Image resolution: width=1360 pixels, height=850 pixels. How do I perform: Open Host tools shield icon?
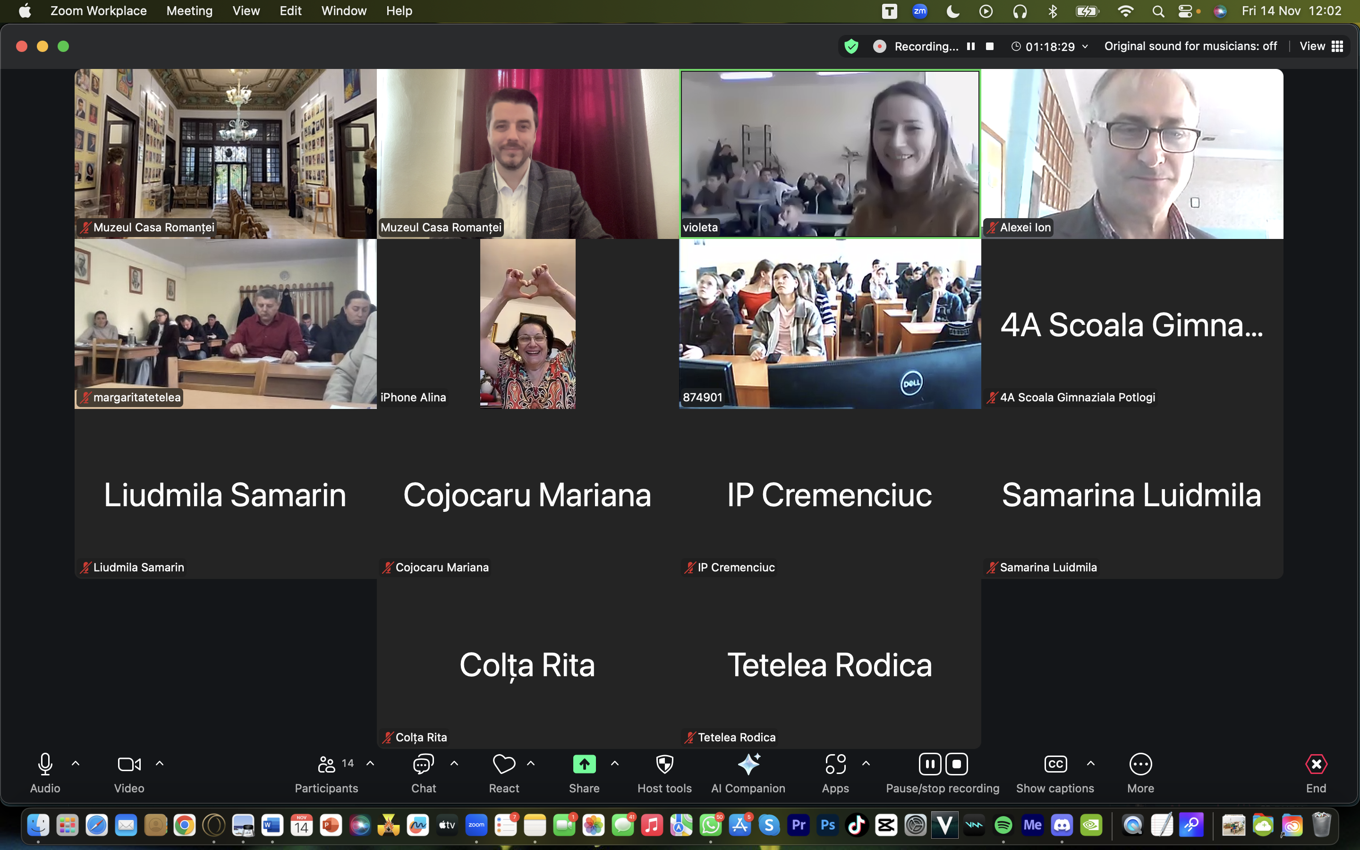point(664,765)
